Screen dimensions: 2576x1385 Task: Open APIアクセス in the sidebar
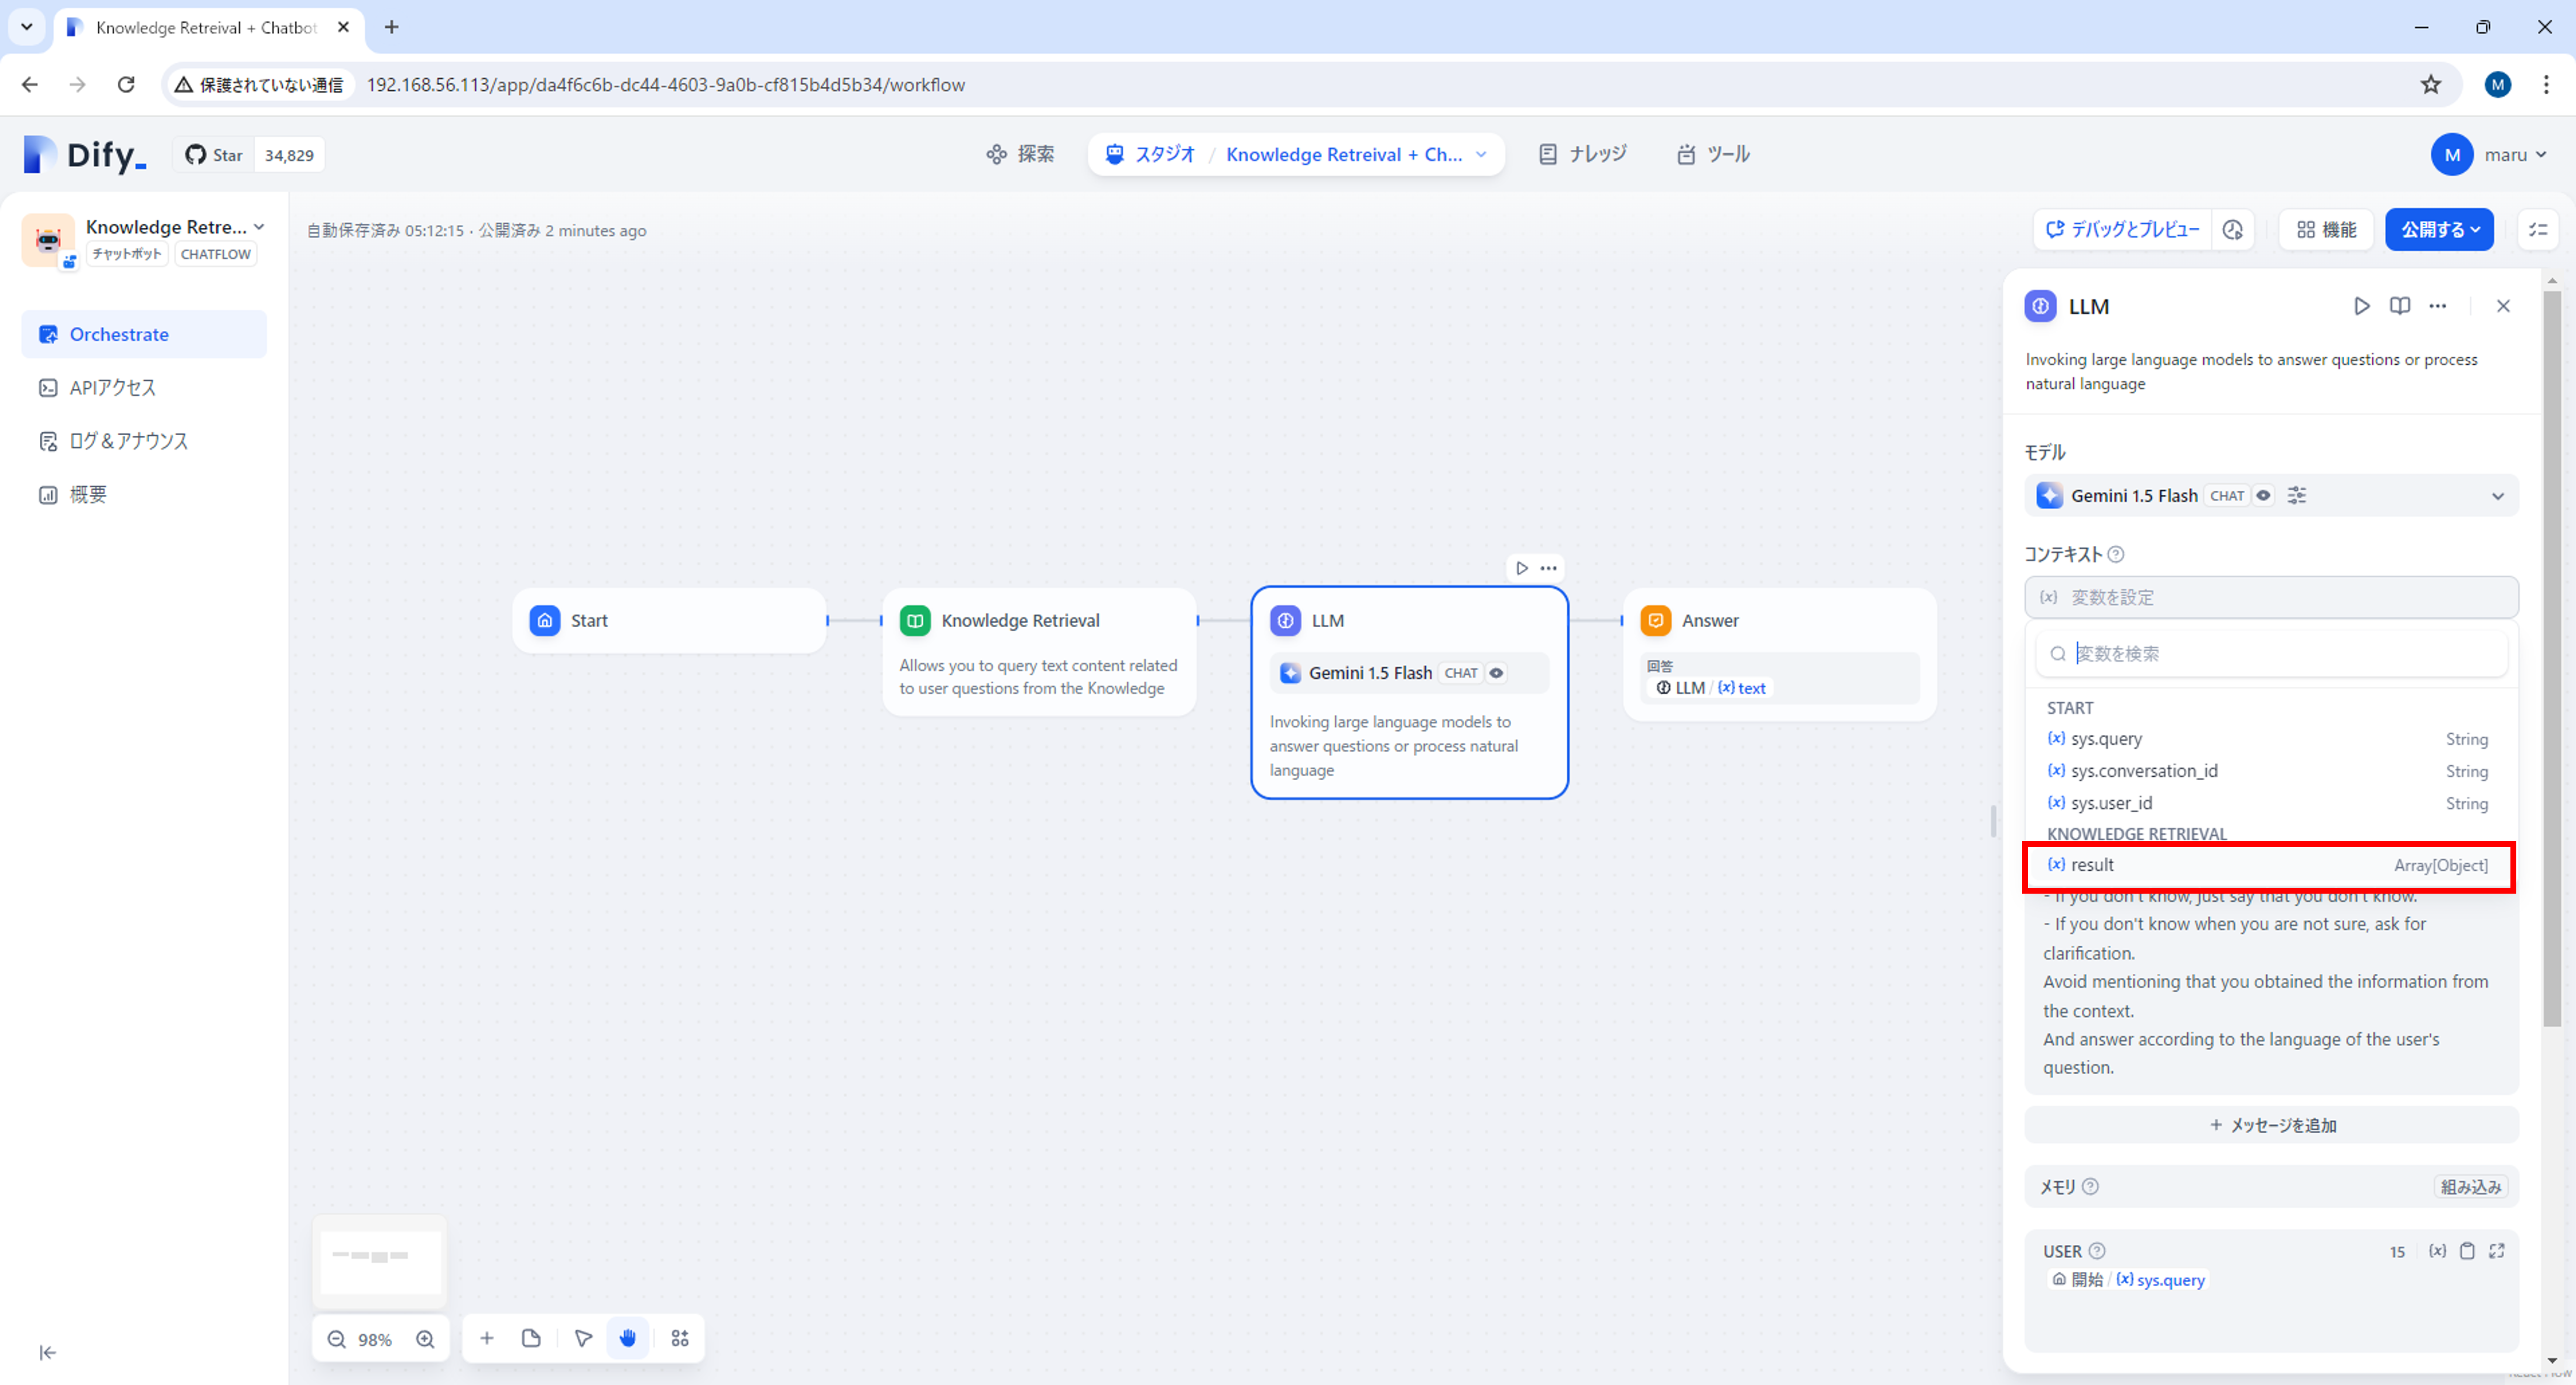(113, 388)
